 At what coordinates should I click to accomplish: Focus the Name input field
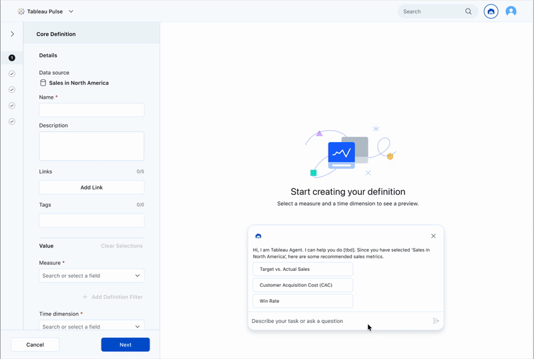point(91,110)
